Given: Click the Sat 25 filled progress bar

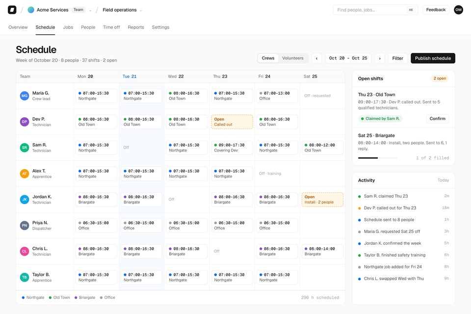Looking at the screenshot, I should [x=377, y=158].
